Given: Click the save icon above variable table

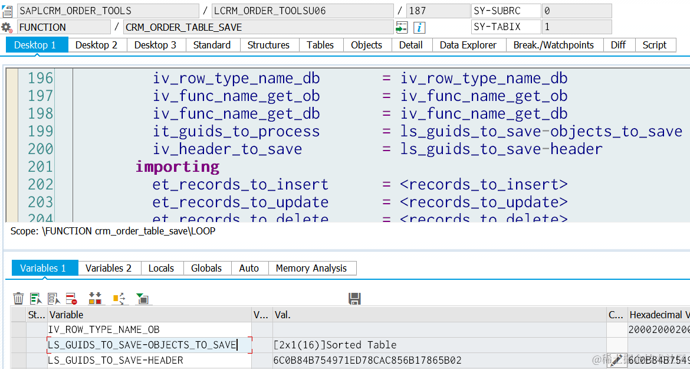Looking at the screenshot, I should [x=354, y=299].
